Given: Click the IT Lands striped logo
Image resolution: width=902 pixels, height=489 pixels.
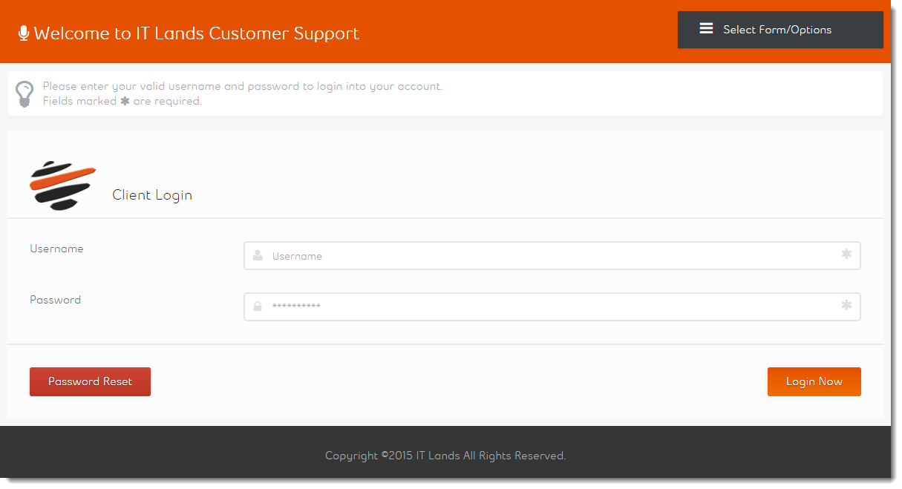Looking at the screenshot, I should click(63, 186).
